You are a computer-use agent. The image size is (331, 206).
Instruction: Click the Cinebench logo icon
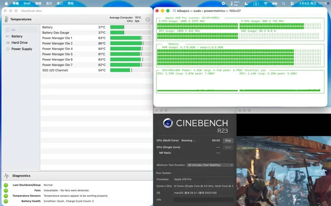pyautogui.click(x=168, y=123)
